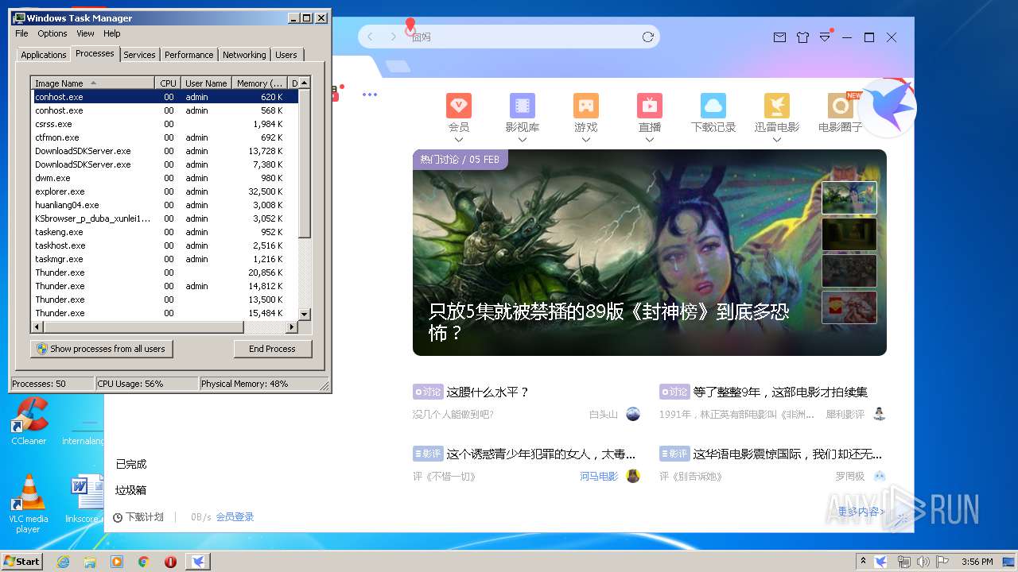1018x572 pixels.
Task: Click the 下载计划 clock icon
Action: (118, 517)
